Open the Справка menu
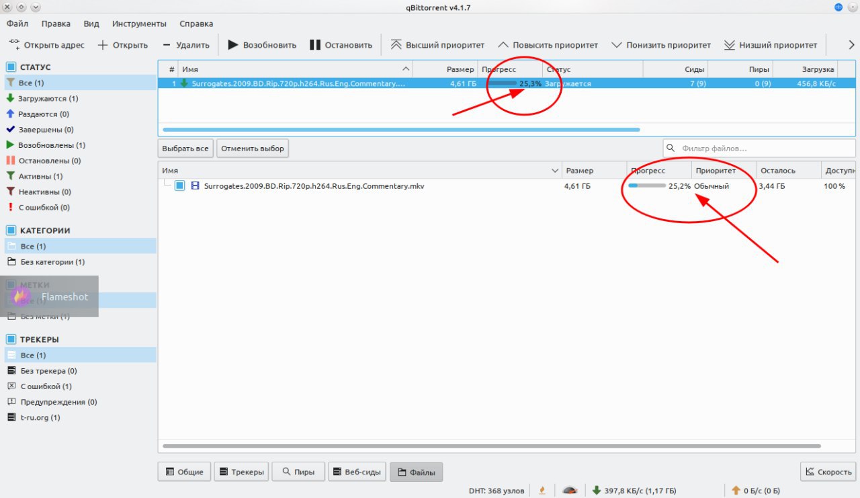This screenshot has height=498, width=860. tap(197, 24)
